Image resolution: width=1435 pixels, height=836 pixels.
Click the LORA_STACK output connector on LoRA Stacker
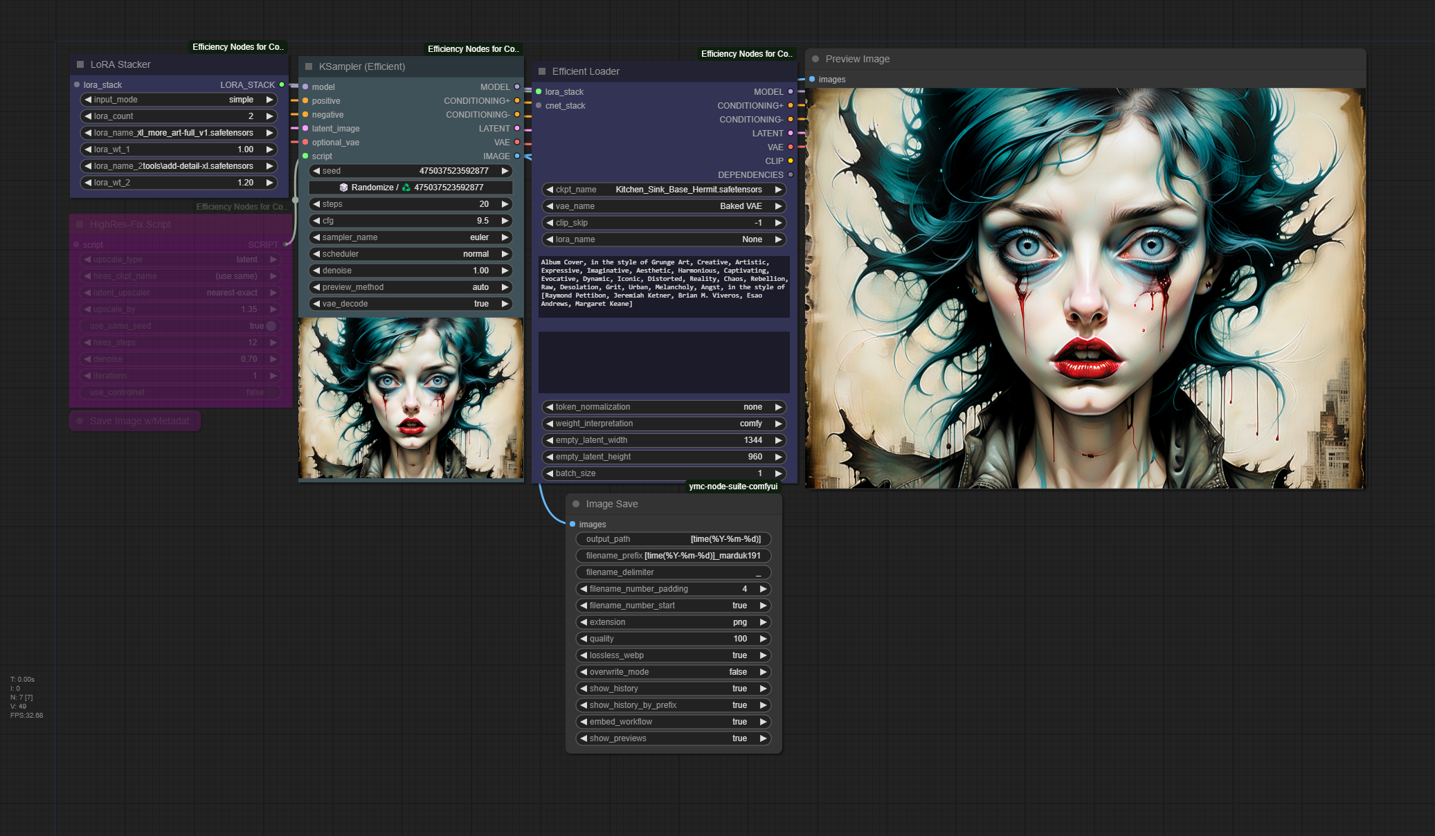[x=282, y=84]
